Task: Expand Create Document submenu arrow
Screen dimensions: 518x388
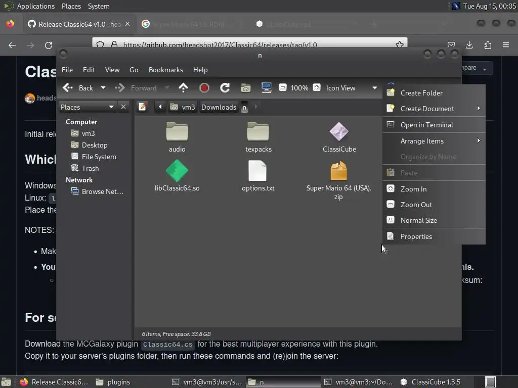Action: point(479,109)
